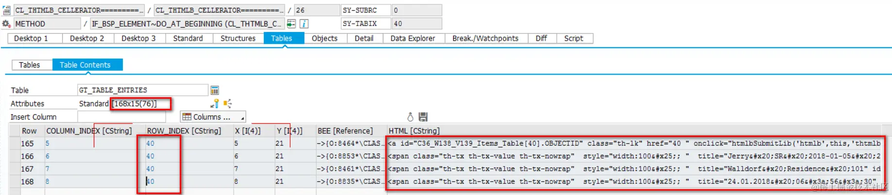Image resolution: width=892 pixels, height=195 pixels.
Task: Click BEE reference {O:8835*\CLAS in row 168
Action: point(351,181)
